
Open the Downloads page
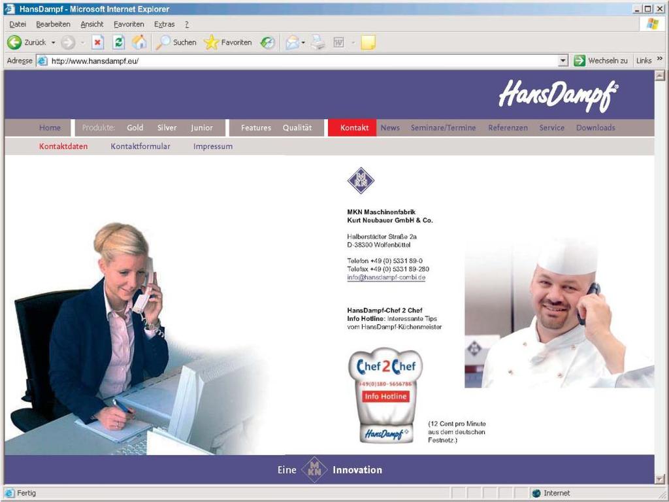pyautogui.click(x=596, y=127)
